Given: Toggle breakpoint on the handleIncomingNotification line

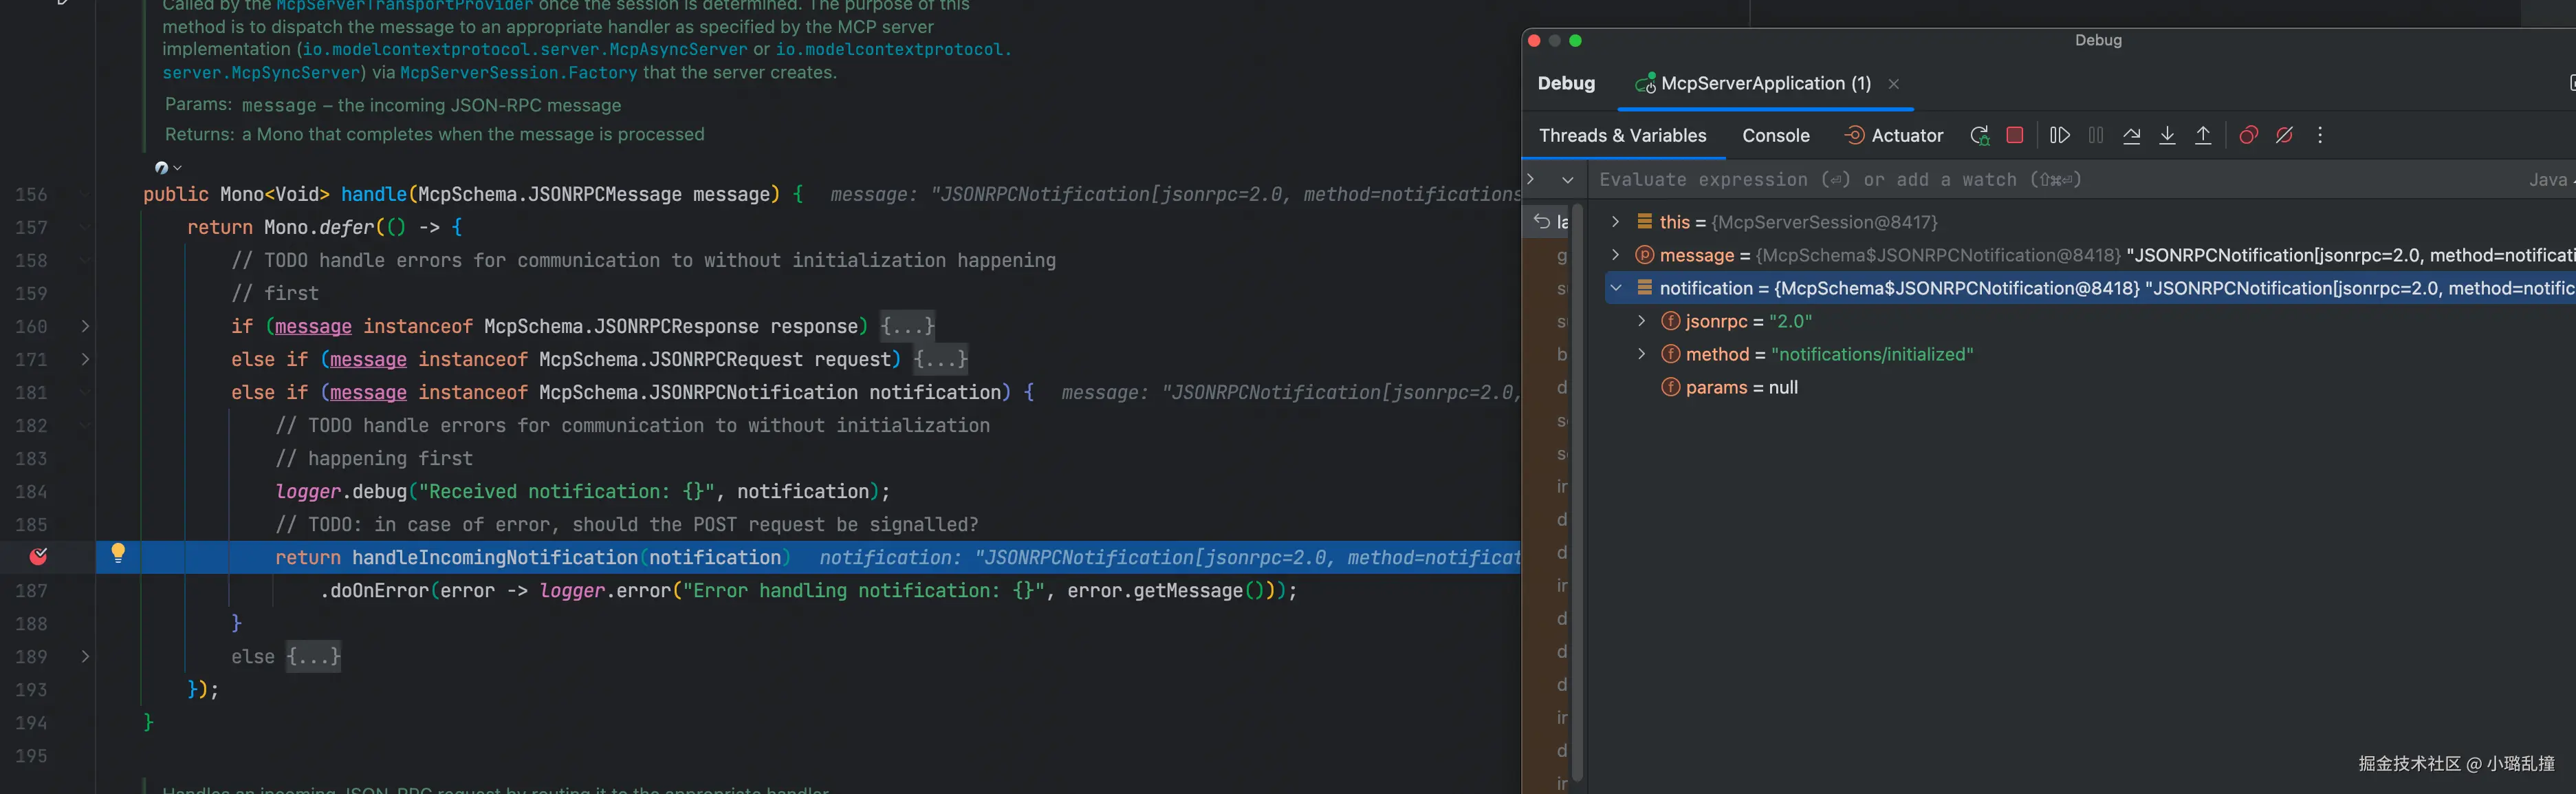Looking at the screenshot, I should click(x=39, y=557).
